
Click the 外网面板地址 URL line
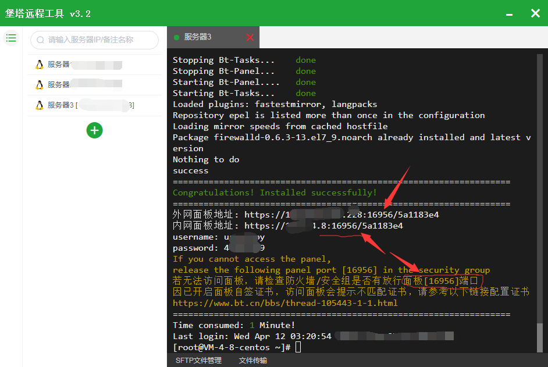306,214
